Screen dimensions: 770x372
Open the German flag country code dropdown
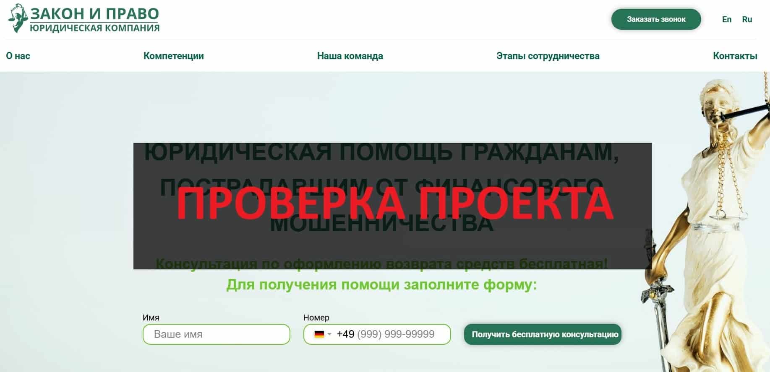(x=323, y=334)
